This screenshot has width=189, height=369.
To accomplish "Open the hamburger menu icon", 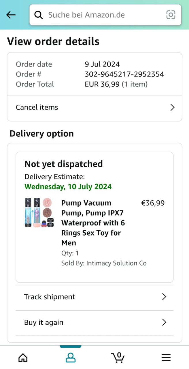I will 166,358.
